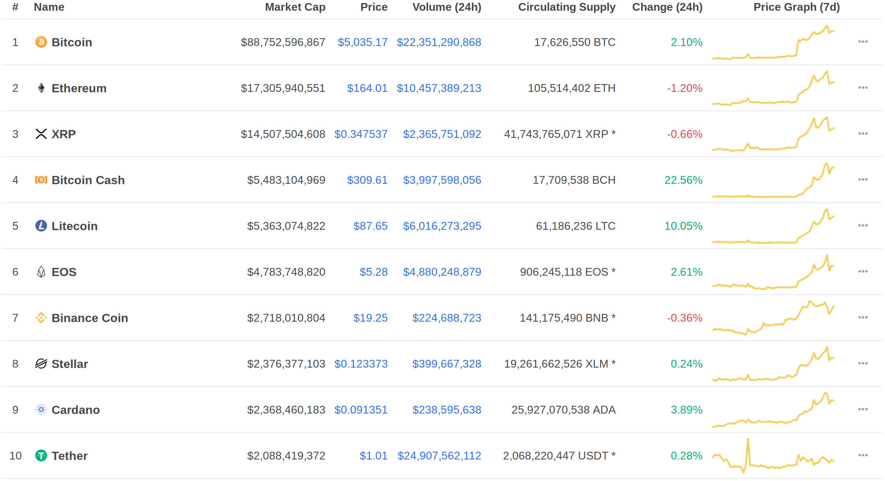Click the Binance Coin logo icon
The width and height of the screenshot is (885, 481).
[x=41, y=318]
